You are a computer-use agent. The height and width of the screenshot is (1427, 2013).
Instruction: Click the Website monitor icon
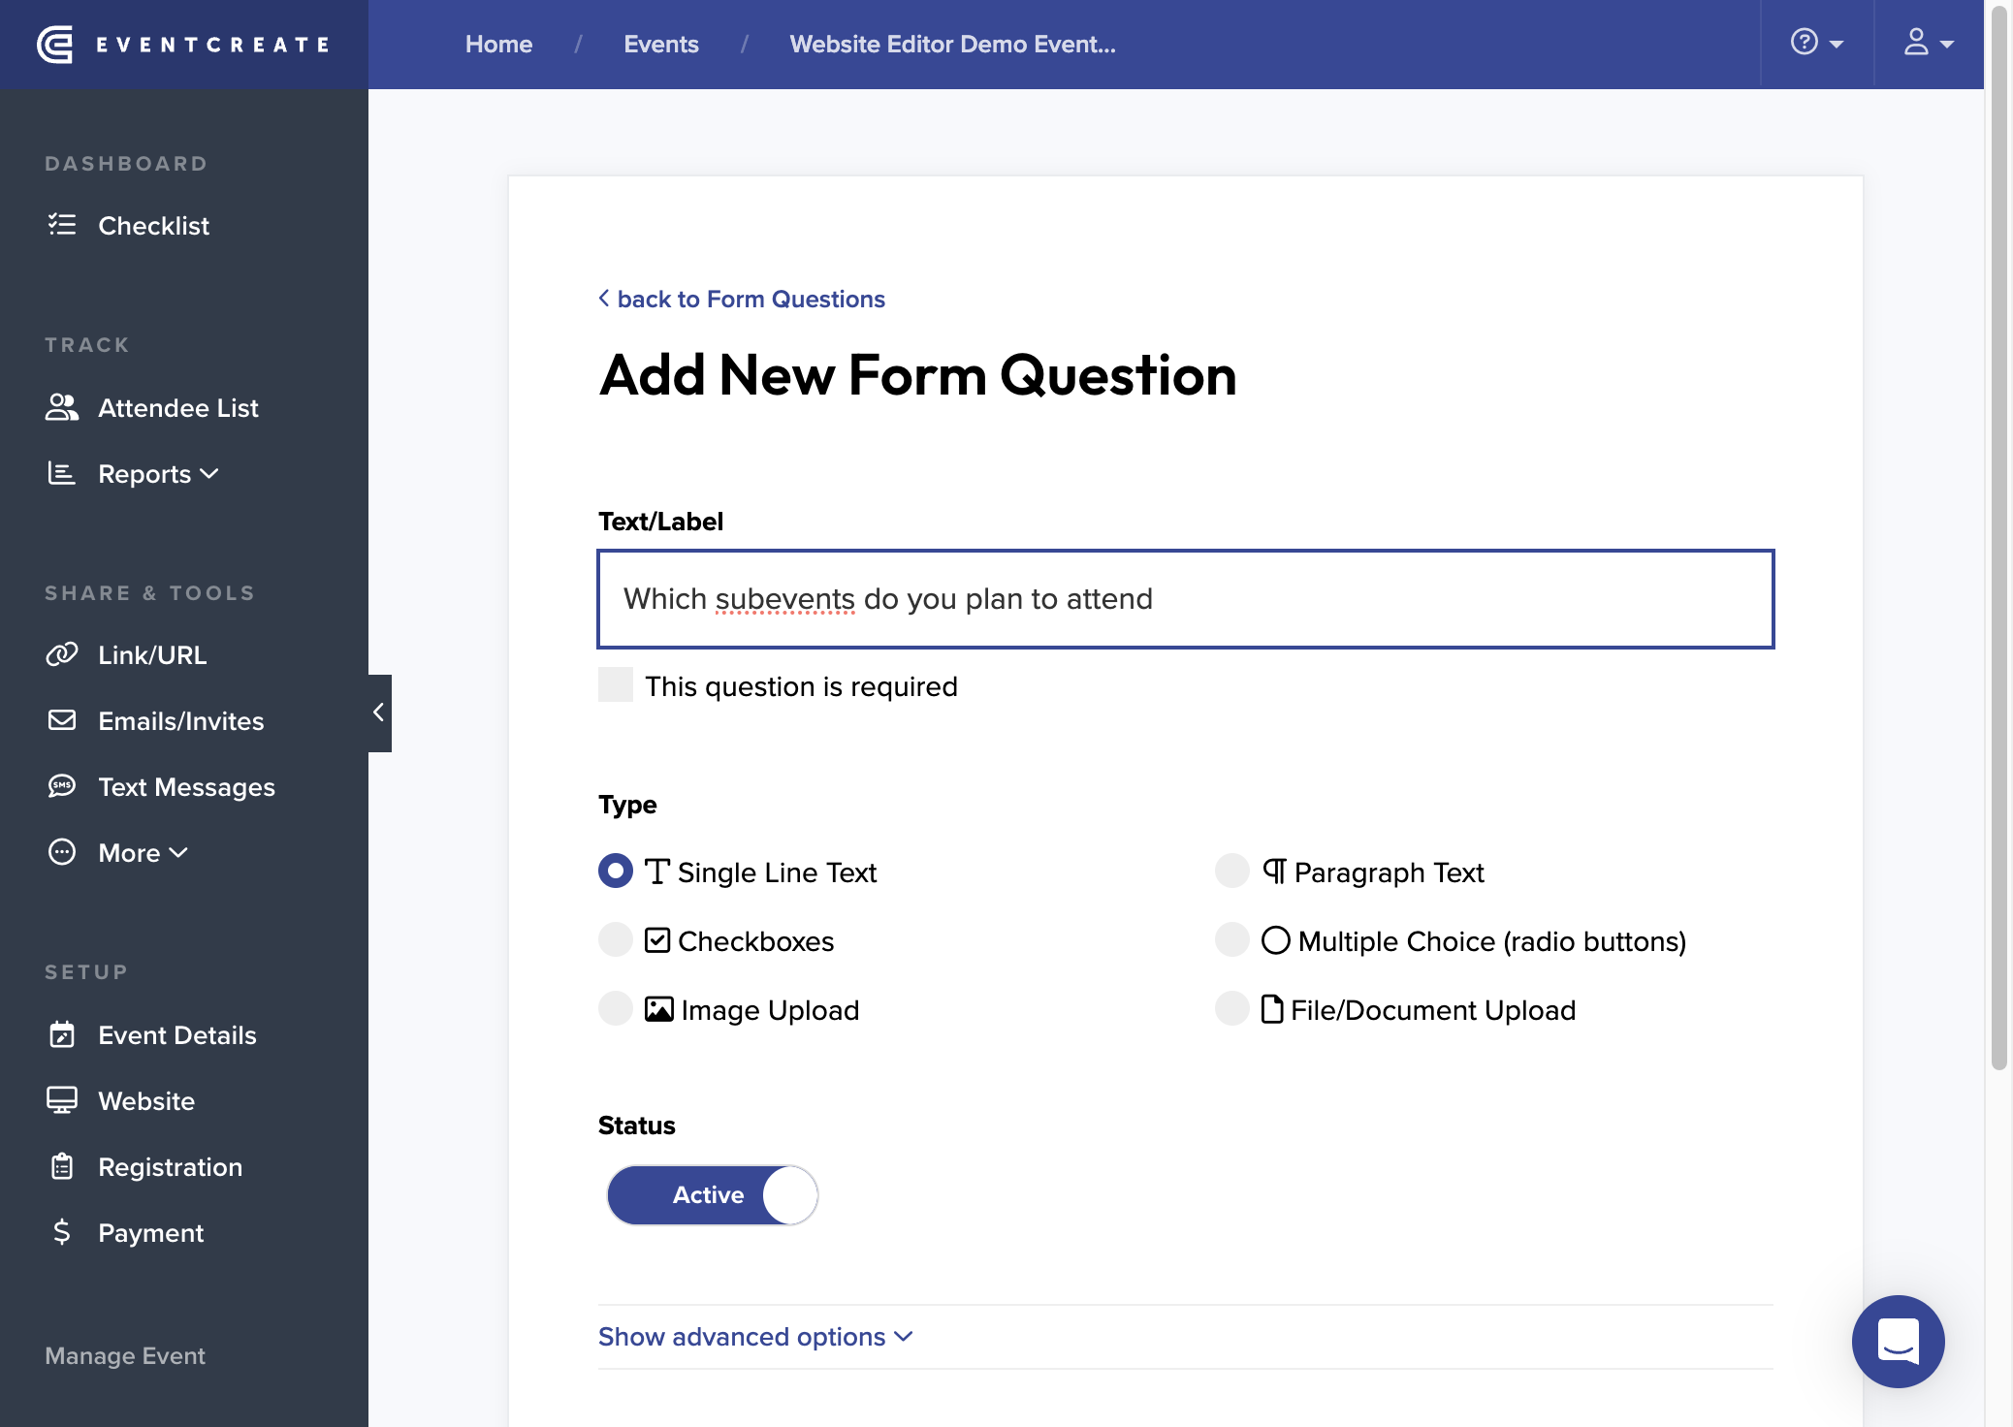click(62, 1100)
